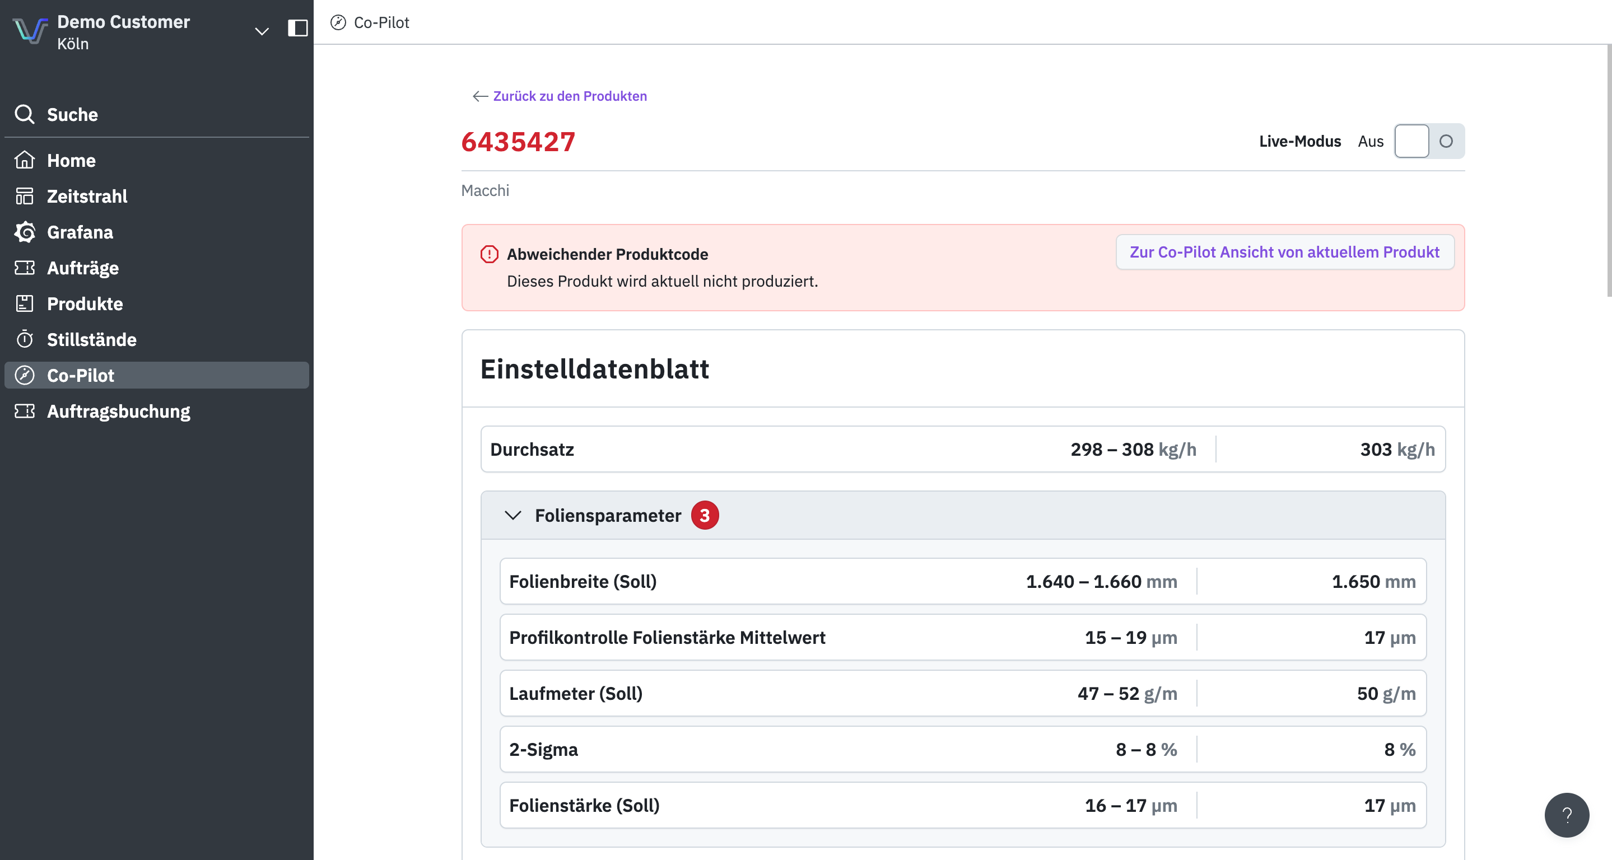Click the warning icon in the alert banner

point(489,254)
